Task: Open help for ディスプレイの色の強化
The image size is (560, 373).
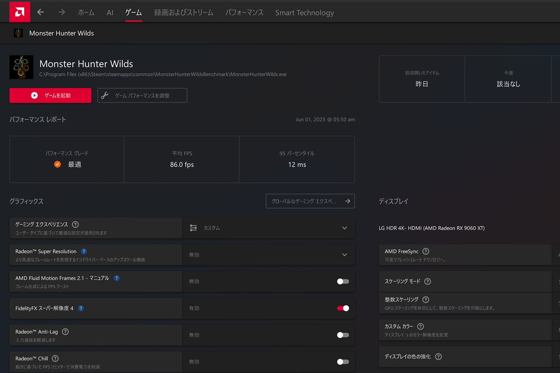Action: point(439,357)
